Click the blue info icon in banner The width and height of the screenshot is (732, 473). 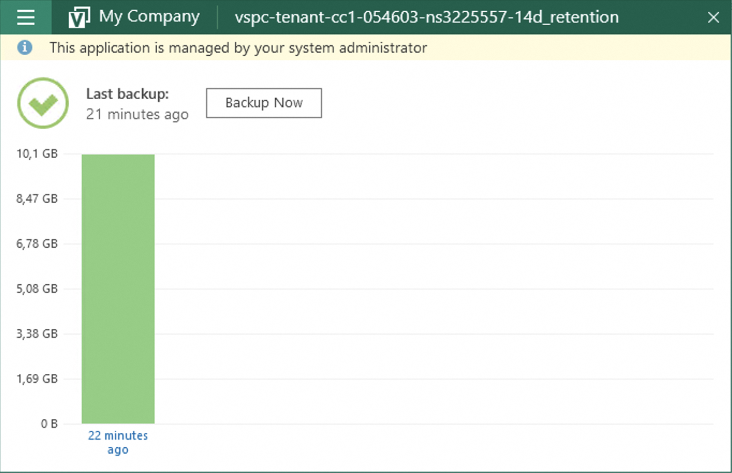[25, 48]
